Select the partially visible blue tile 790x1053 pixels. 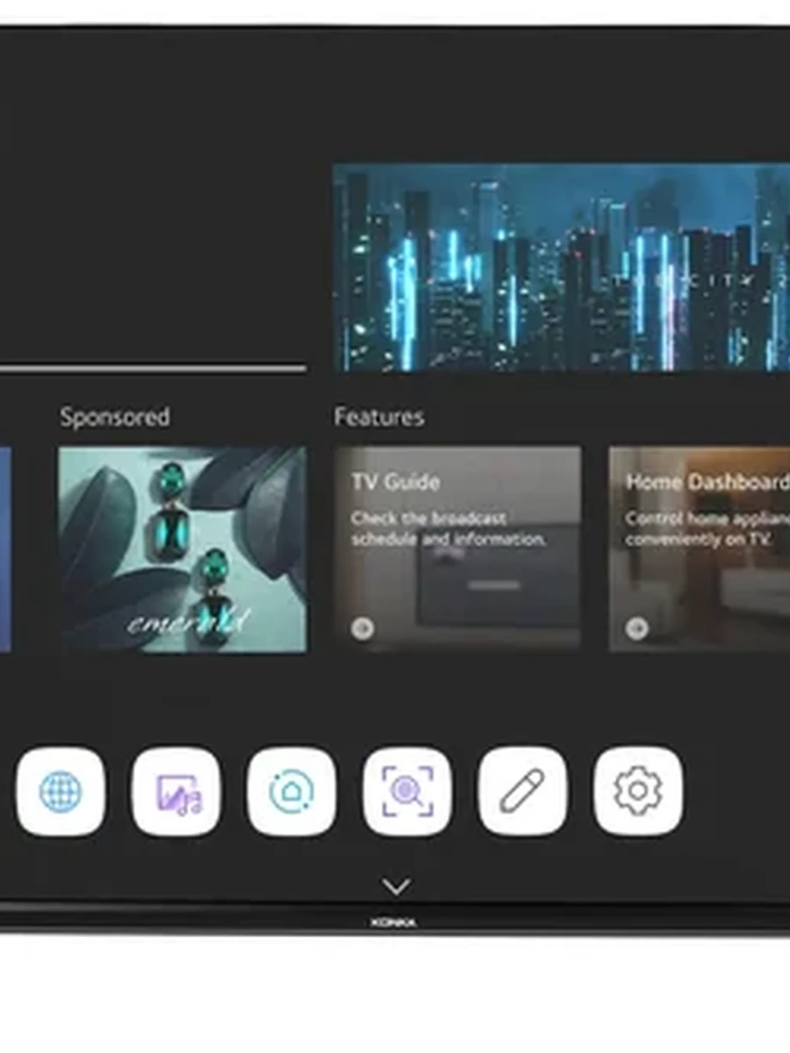coord(5,549)
